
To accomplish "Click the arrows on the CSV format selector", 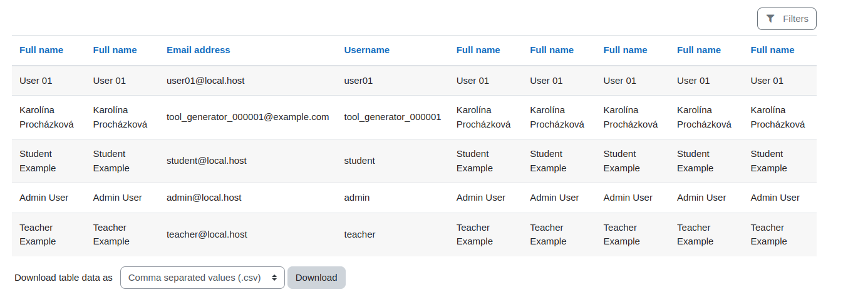I will coord(274,278).
